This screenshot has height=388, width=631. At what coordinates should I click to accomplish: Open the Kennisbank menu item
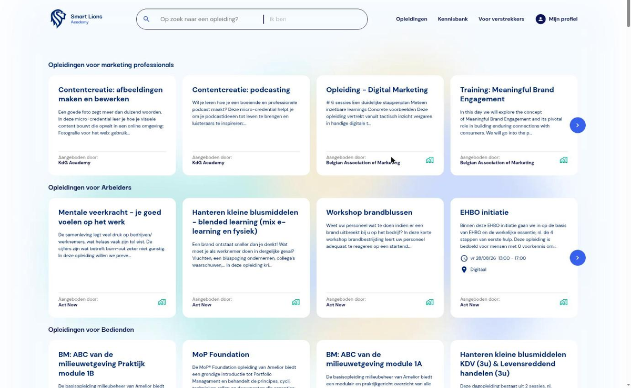pos(453,19)
